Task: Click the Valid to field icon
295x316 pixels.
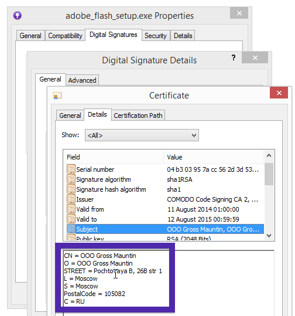Action: (x=71, y=219)
